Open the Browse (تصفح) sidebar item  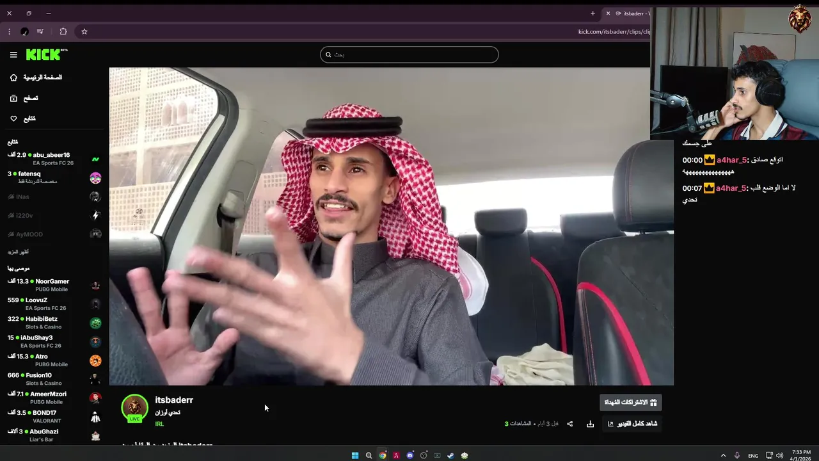tap(24, 98)
